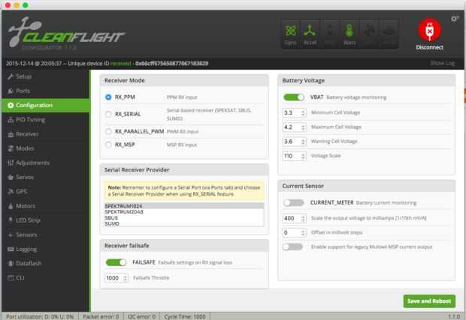Click Maximum Cell Voltage stepper arrows
The height and width of the screenshot is (320, 466).
[x=303, y=127]
